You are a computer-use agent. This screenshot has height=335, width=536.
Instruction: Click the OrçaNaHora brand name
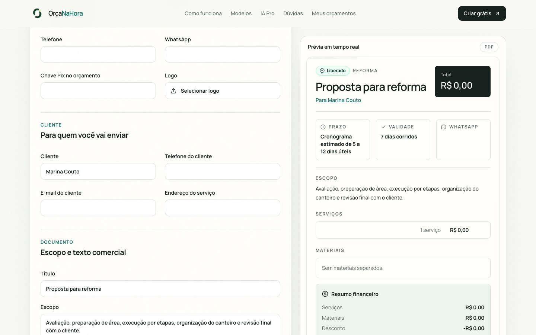(x=66, y=13)
